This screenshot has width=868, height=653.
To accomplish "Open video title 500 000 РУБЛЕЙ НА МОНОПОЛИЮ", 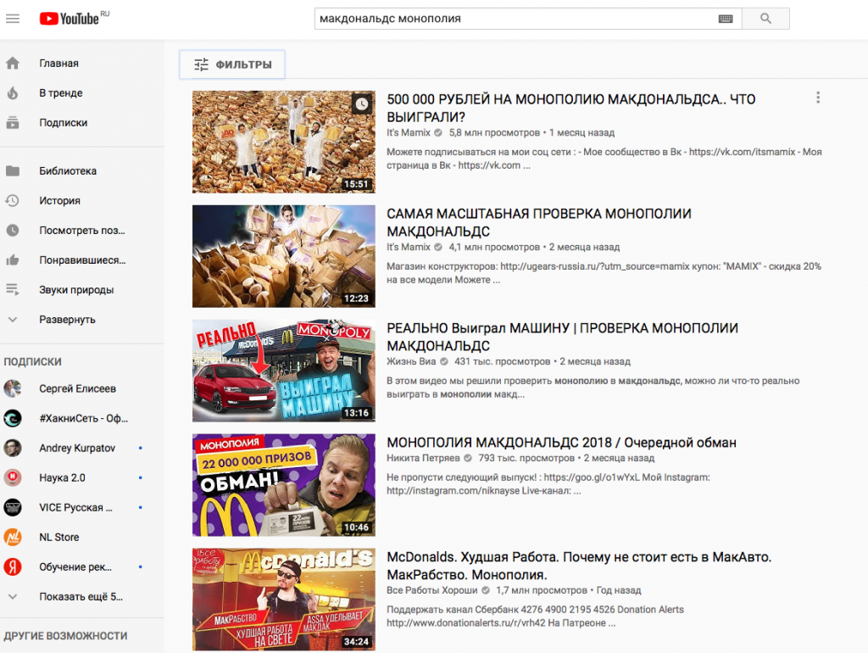I will click(x=570, y=108).
